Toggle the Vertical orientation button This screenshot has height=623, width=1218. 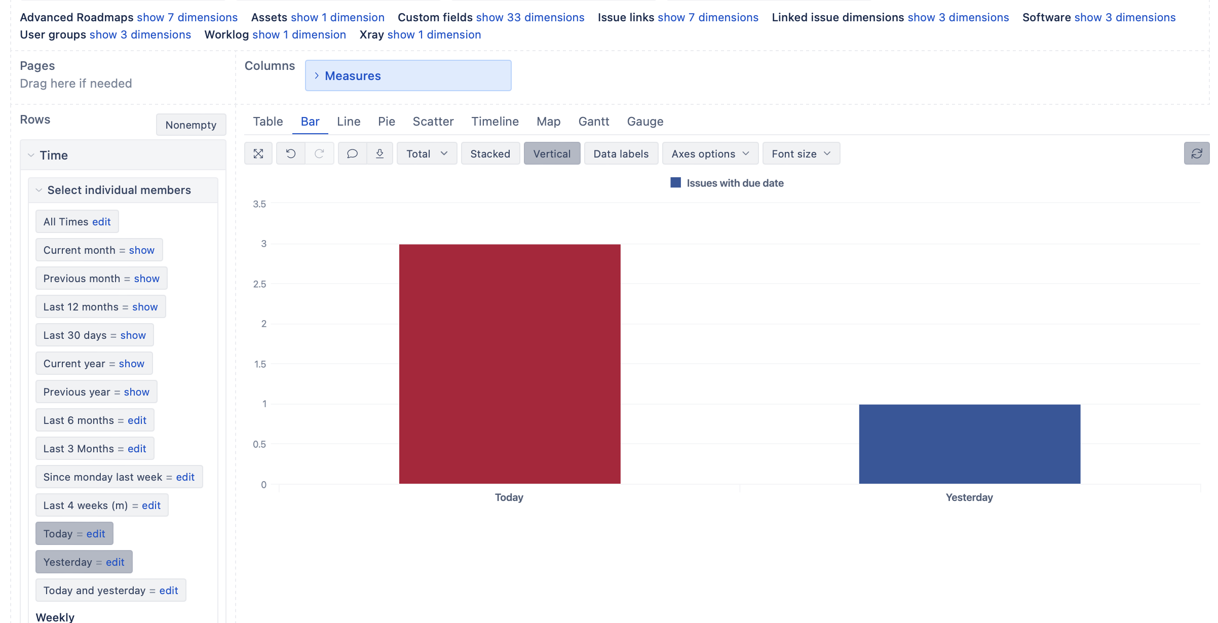tap(552, 153)
